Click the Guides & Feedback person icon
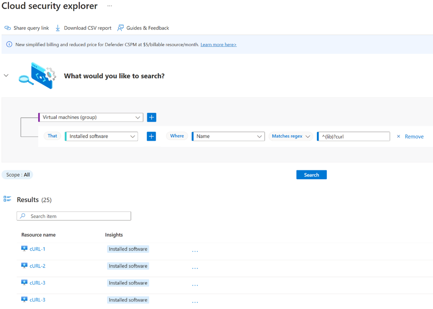The height and width of the screenshot is (309, 433). coord(120,28)
